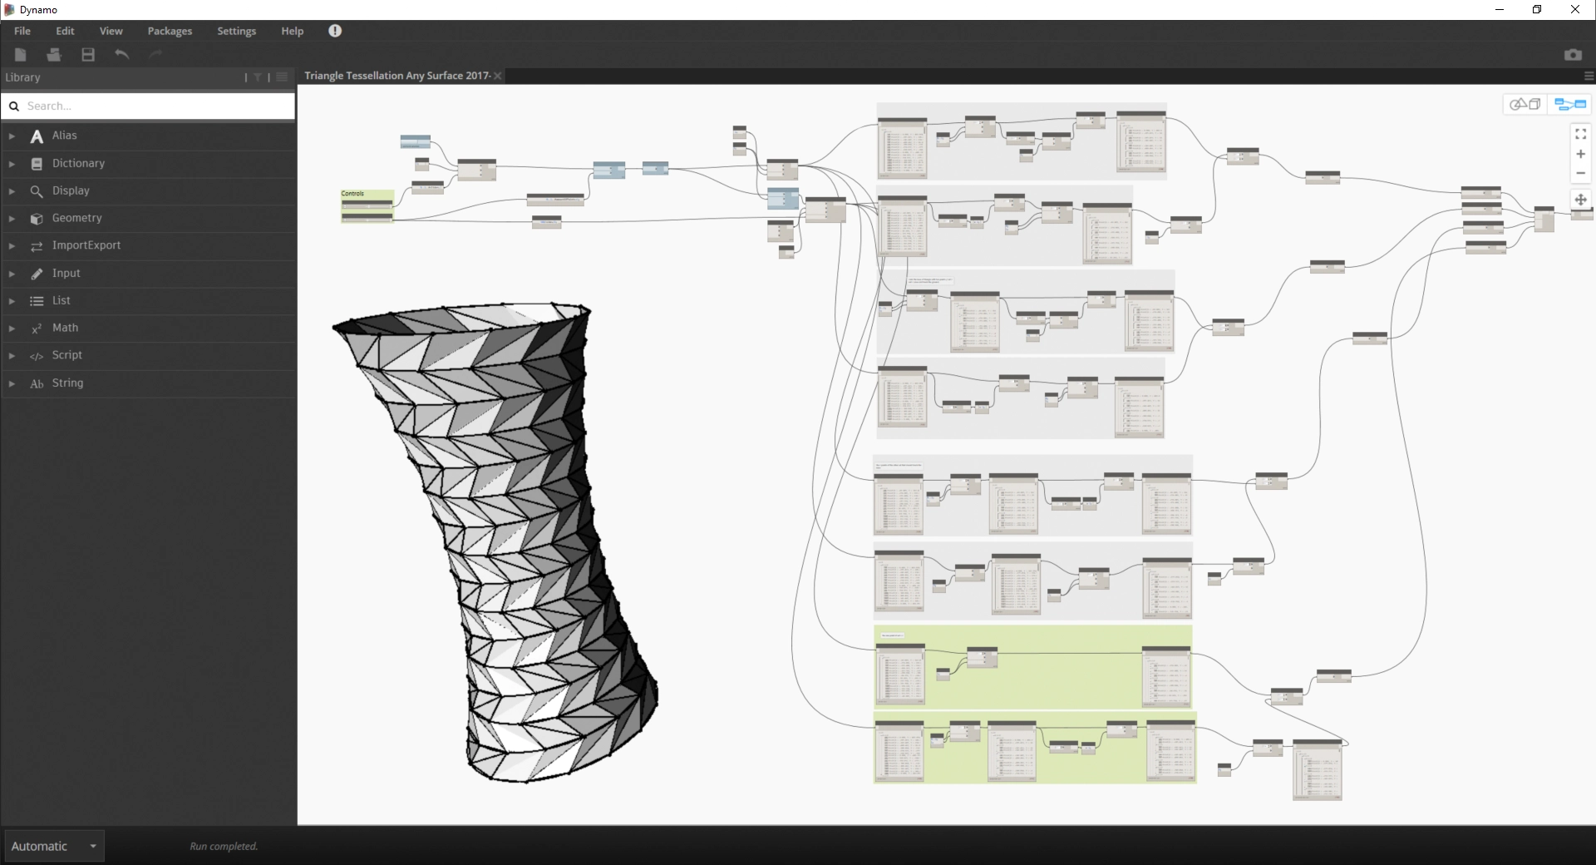
Task: Undo the last action with arrow icon
Action: [x=122, y=55]
